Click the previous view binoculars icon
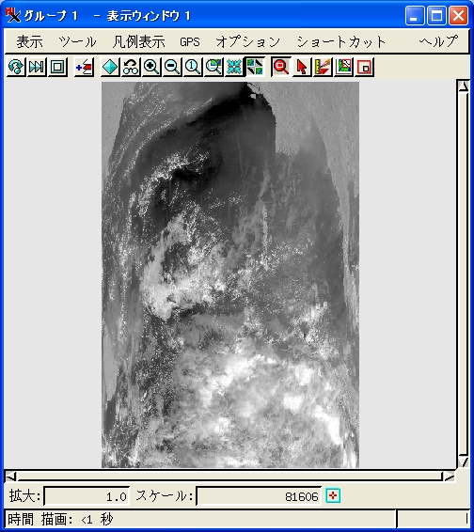474x532 pixels. coord(131,67)
